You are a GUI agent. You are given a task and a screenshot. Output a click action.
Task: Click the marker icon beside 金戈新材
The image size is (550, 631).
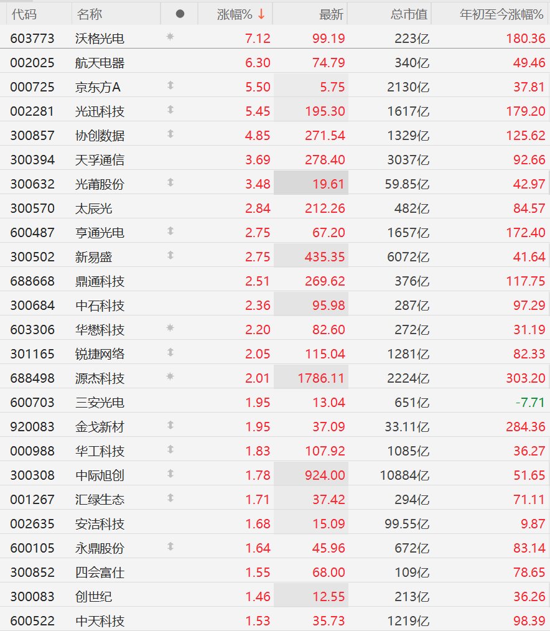170,425
